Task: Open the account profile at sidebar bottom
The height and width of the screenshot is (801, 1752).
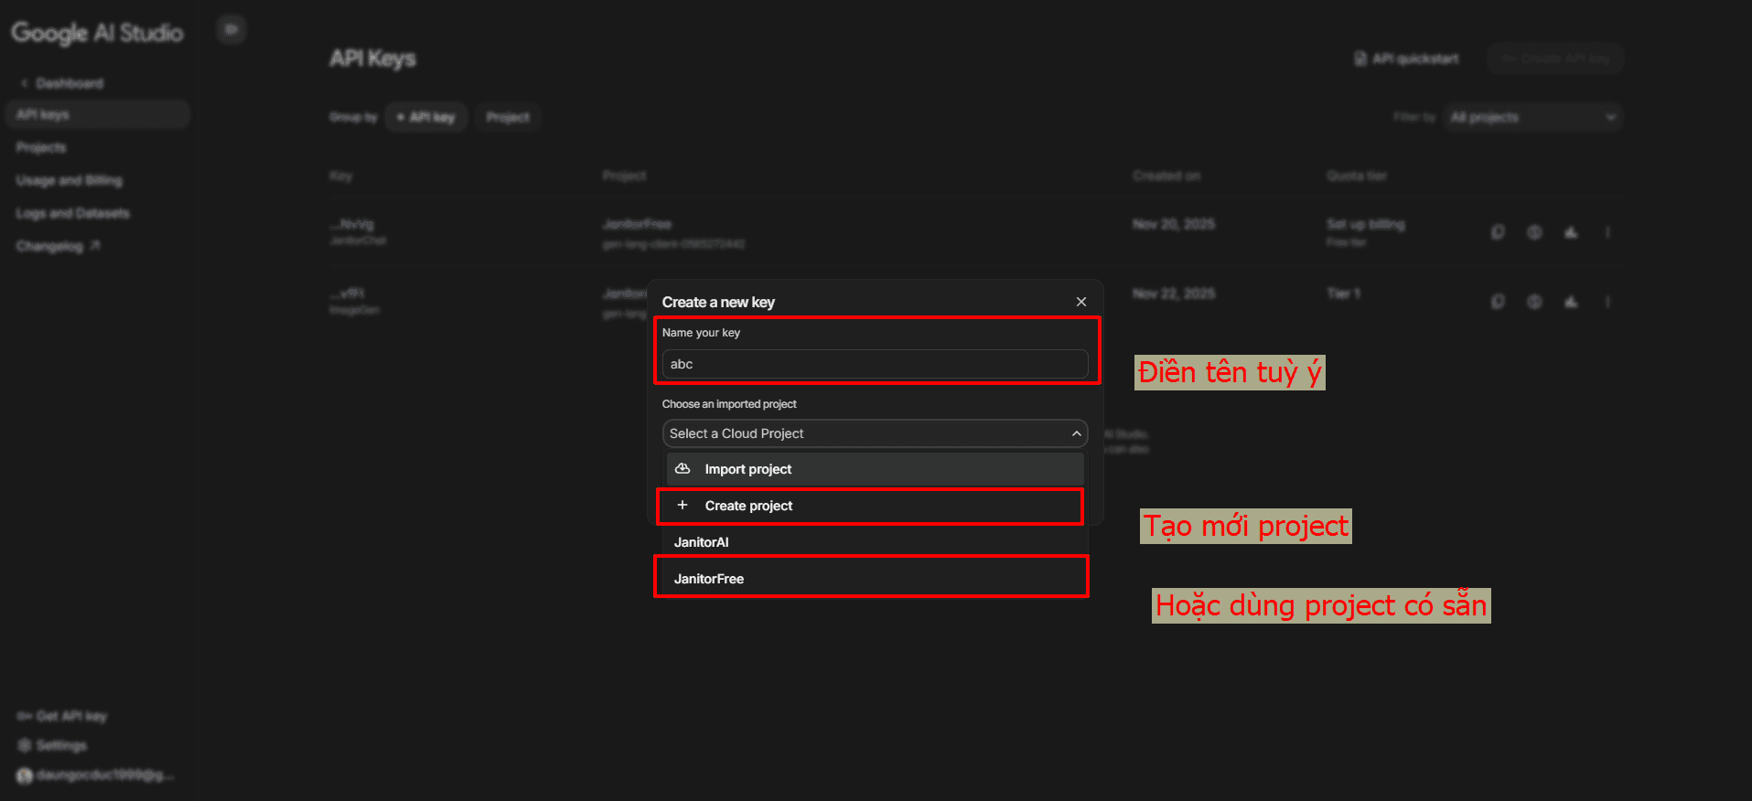Action: [95, 775]
